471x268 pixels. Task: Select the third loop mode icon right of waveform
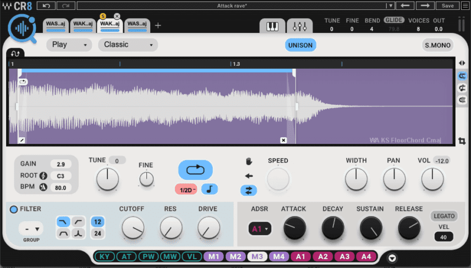click(462, 100)
